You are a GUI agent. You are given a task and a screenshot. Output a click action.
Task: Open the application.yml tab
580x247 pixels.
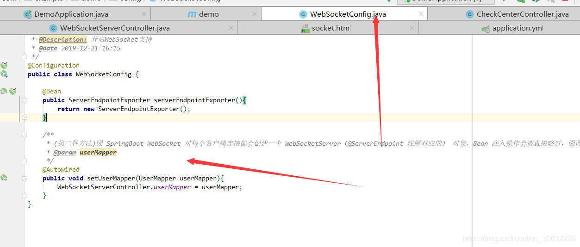click(x=518, y=28)
